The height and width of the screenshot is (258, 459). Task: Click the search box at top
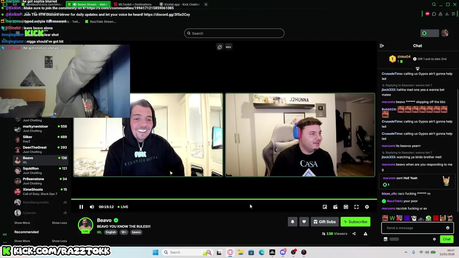click(234, 33)
